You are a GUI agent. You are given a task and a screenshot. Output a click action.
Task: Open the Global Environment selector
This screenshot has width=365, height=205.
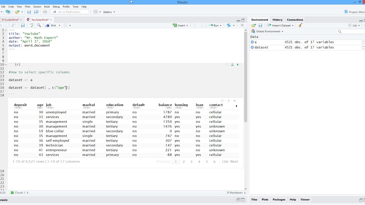[x=267, y=31]
